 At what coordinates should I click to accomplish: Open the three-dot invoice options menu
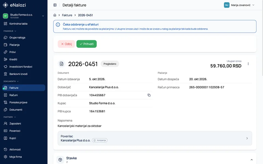click(x=248, y=64)
